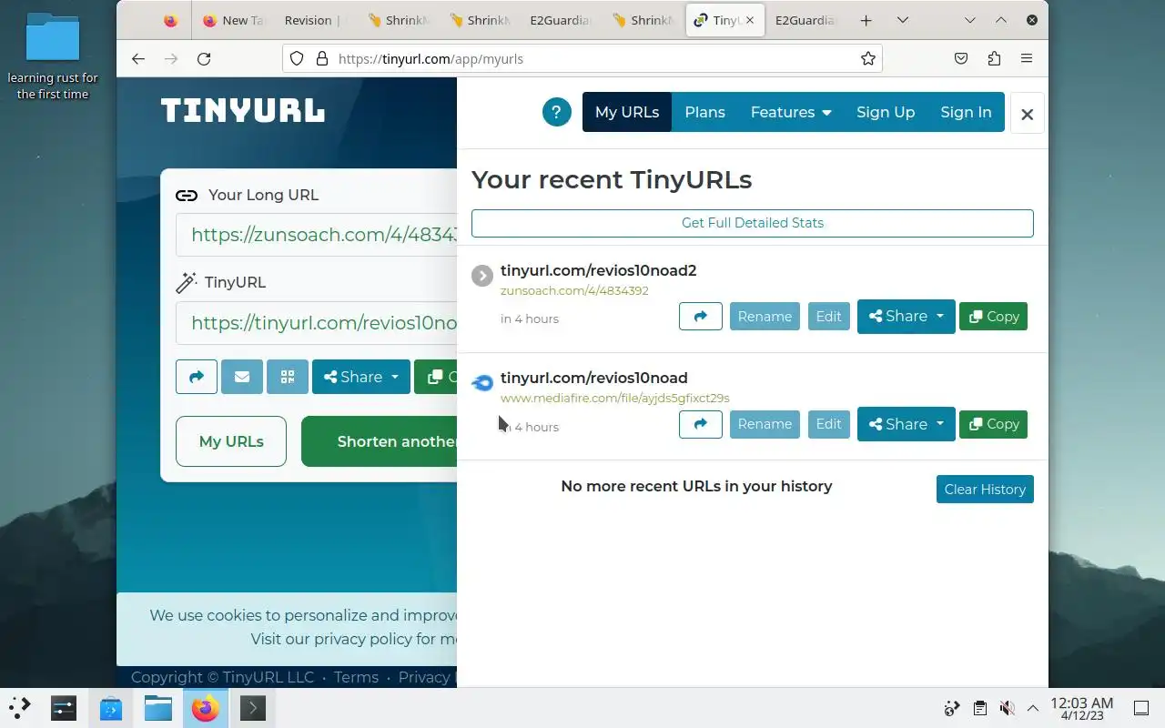Open Firefox extensions puzzle icon
1165x728 pixels.
pos(994,58)
